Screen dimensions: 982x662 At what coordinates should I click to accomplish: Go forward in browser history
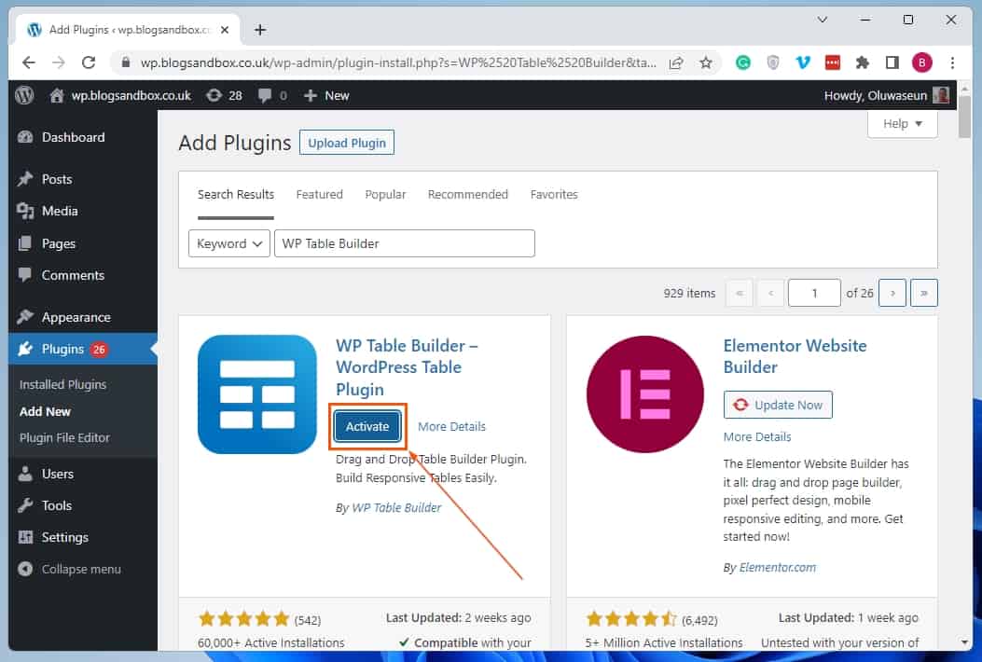pyautogui.click(x=58, y=62)
